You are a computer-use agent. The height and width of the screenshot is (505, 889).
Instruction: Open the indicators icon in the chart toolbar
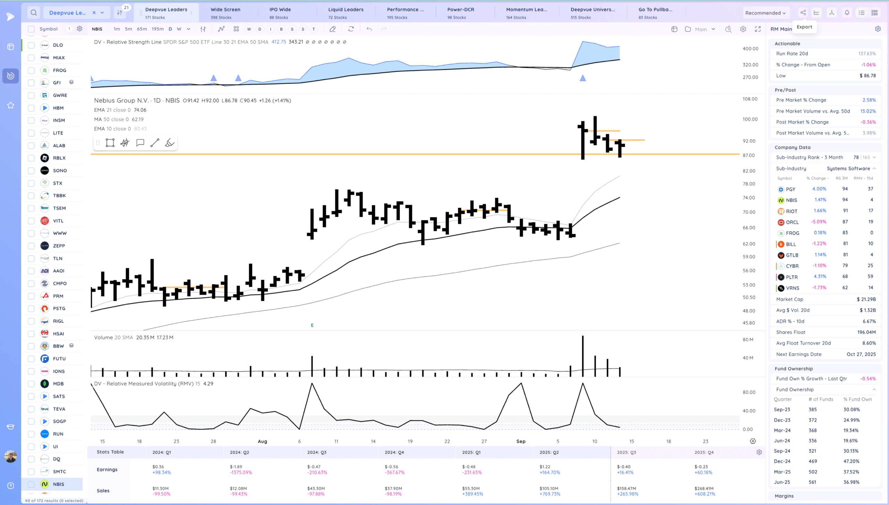point(221,29)
